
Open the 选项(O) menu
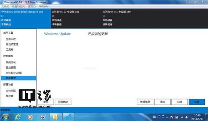click(x=32, y=6)
